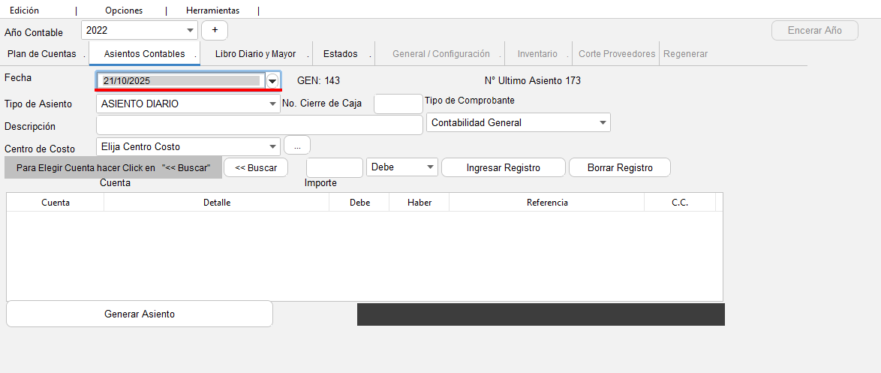Click the ellipsis button next to Centro de Costo
This screenshot has width=881, height=373.
click(x=296, y=146)
